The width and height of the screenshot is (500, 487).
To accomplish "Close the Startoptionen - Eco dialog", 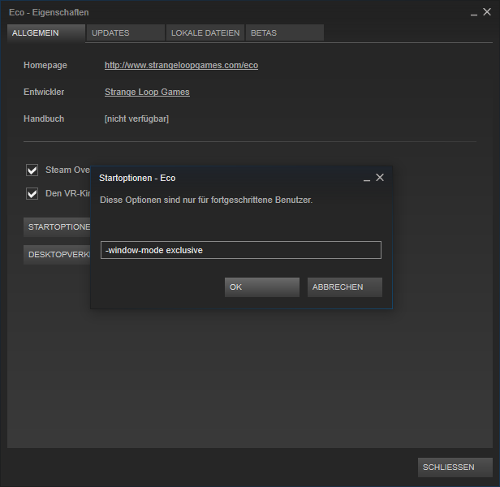I will pos(380,177).
